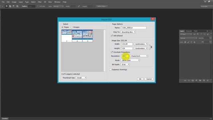Click lock all padlock icon
Screen dimensions: 213x120
tap(194, 42)
